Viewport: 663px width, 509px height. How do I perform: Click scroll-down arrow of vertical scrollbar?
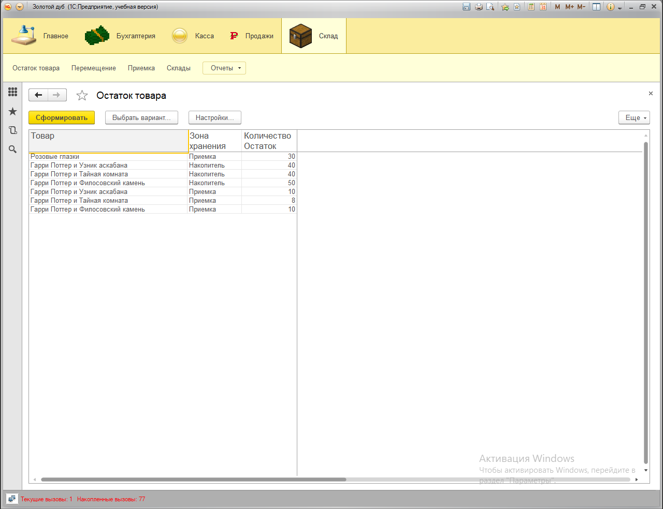[646, 470]
